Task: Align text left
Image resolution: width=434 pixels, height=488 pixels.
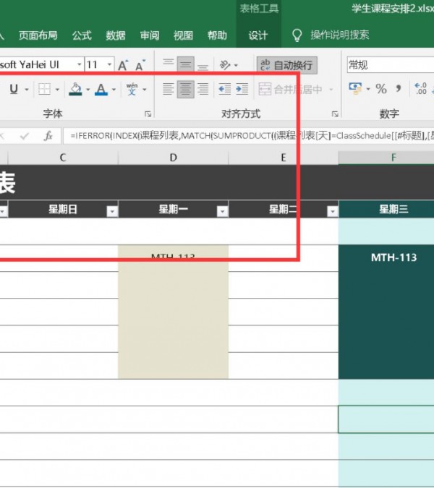Action: [x=168, y=90]
